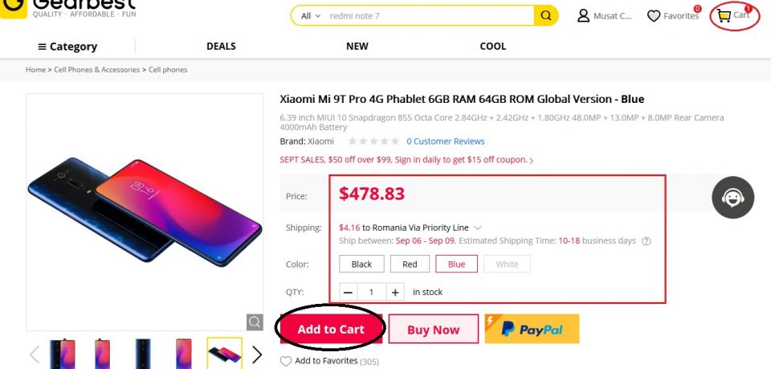771x369 pixels.
Task: Zoom product image with magnifier icon
Action: [x=255, y=322]
